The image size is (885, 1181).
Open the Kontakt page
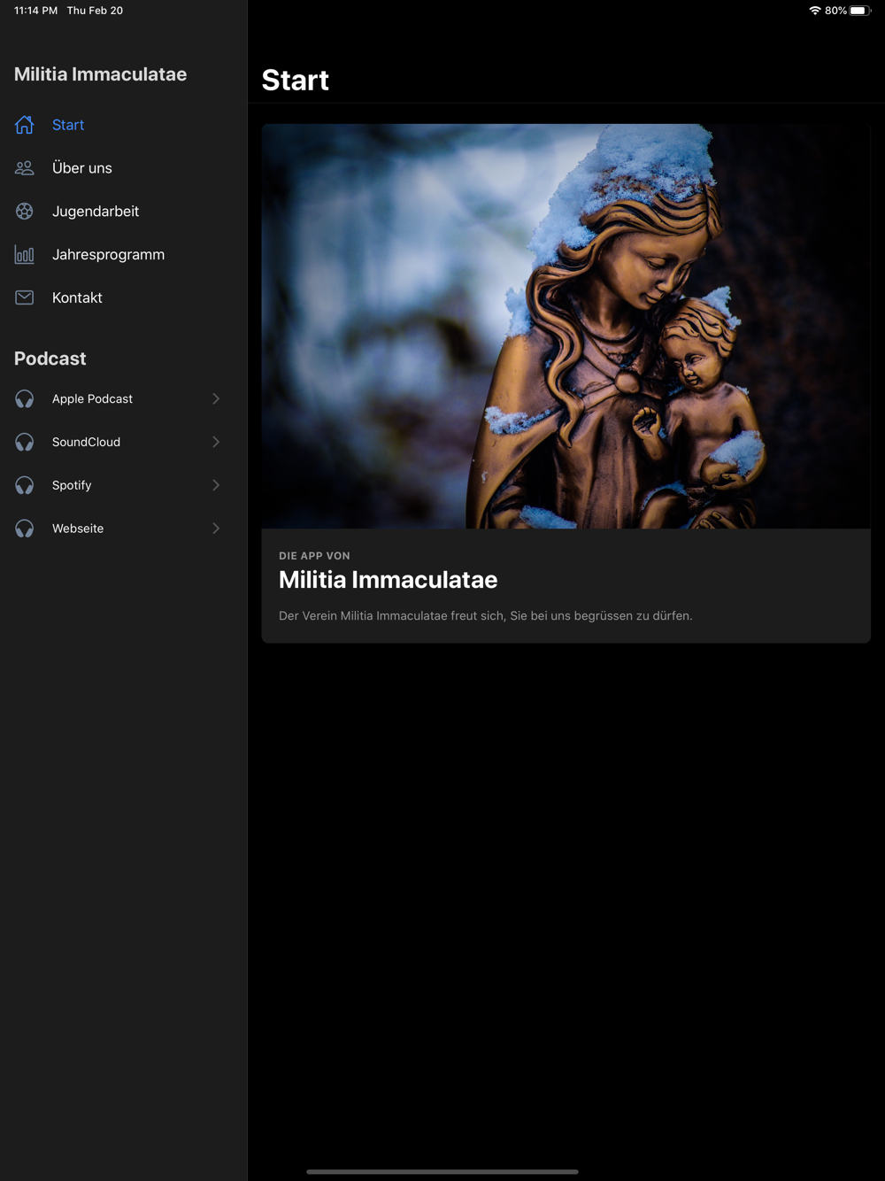click(123, 298)
